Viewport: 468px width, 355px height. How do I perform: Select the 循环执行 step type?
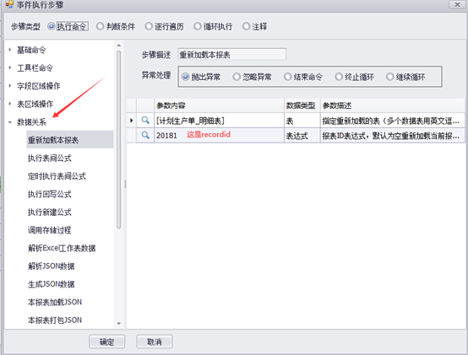[198, 26]
